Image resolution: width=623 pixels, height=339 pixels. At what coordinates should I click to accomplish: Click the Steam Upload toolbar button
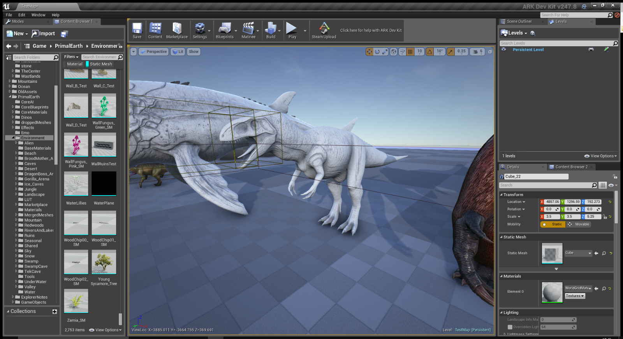324,31
